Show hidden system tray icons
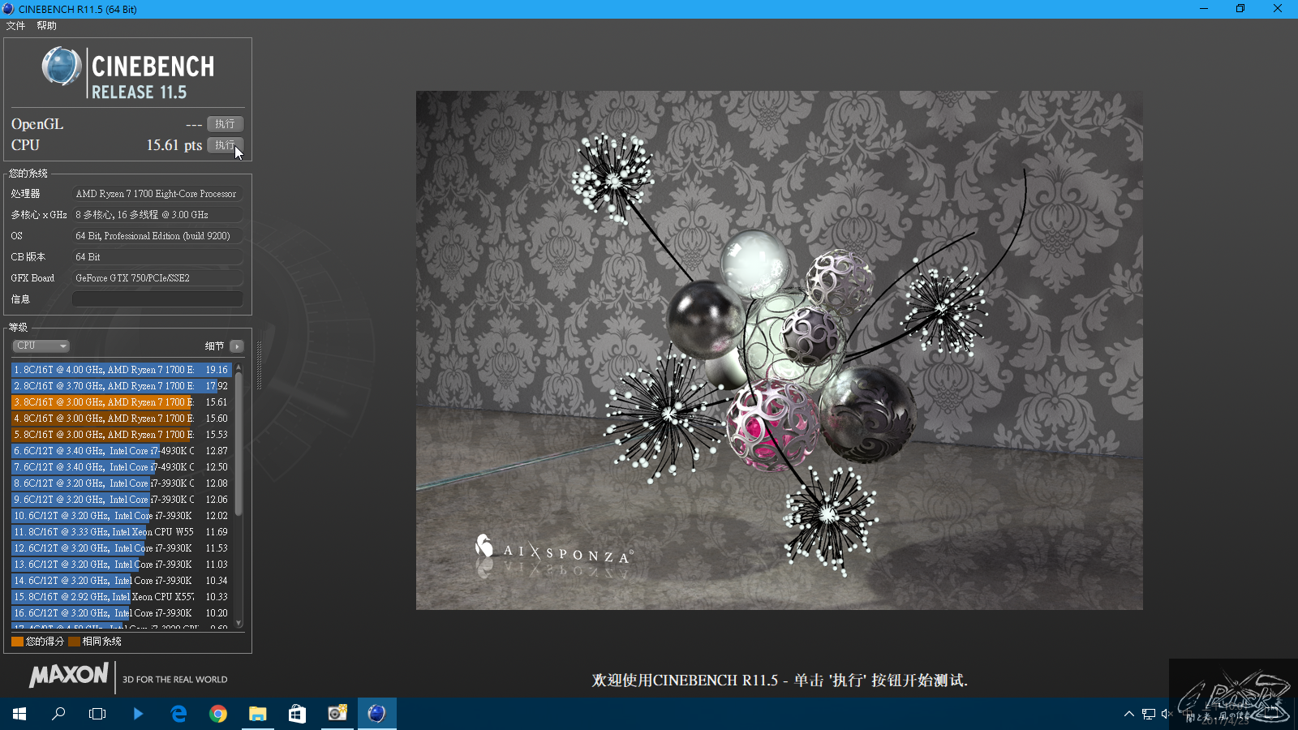This screenshot has width=1298, height=730. click(x=1128, y=714)
